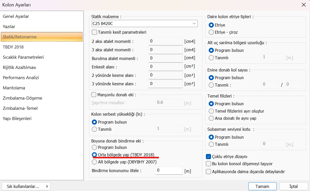Viewport: 310px width, 191px height.
Task: Click the 3 aksı atalet momenti field
Action: (x=165, y=50)
